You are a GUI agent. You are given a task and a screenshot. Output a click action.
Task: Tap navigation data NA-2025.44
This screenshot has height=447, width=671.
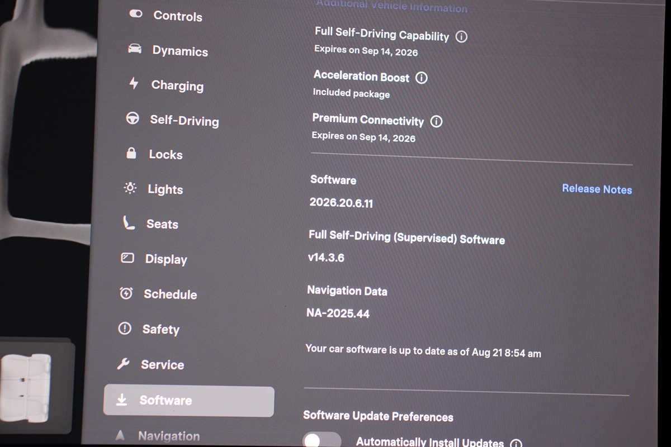[x=338, y=313]
